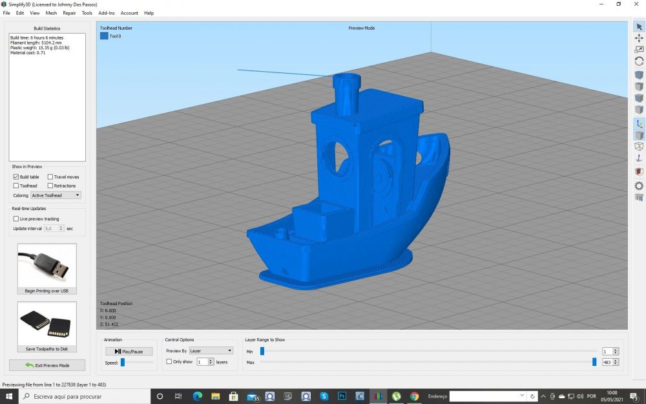
Task: Activate the translate/move model tool
Action: [639, 38]
